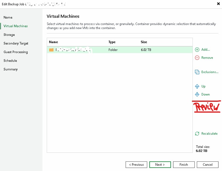Viewport: 222px width, 171px height.
Task: Close the Edit Backup Job dialog
Action: pyautogui.click(x=218, y=4)
